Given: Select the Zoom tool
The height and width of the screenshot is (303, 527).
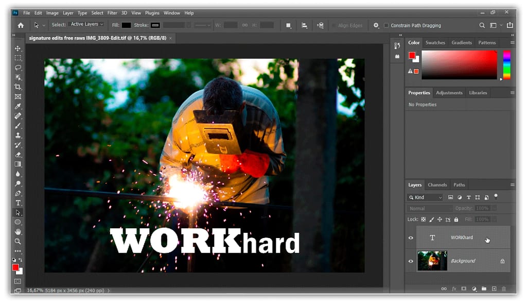Looking at the screenshot, I should [18, 241].
